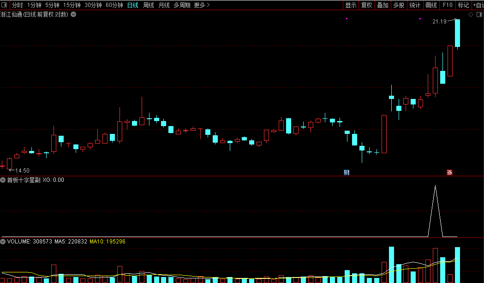Screen dimensions: 484x283
Task: Switch to 月线 monthly chart
Action: [164, 5]
